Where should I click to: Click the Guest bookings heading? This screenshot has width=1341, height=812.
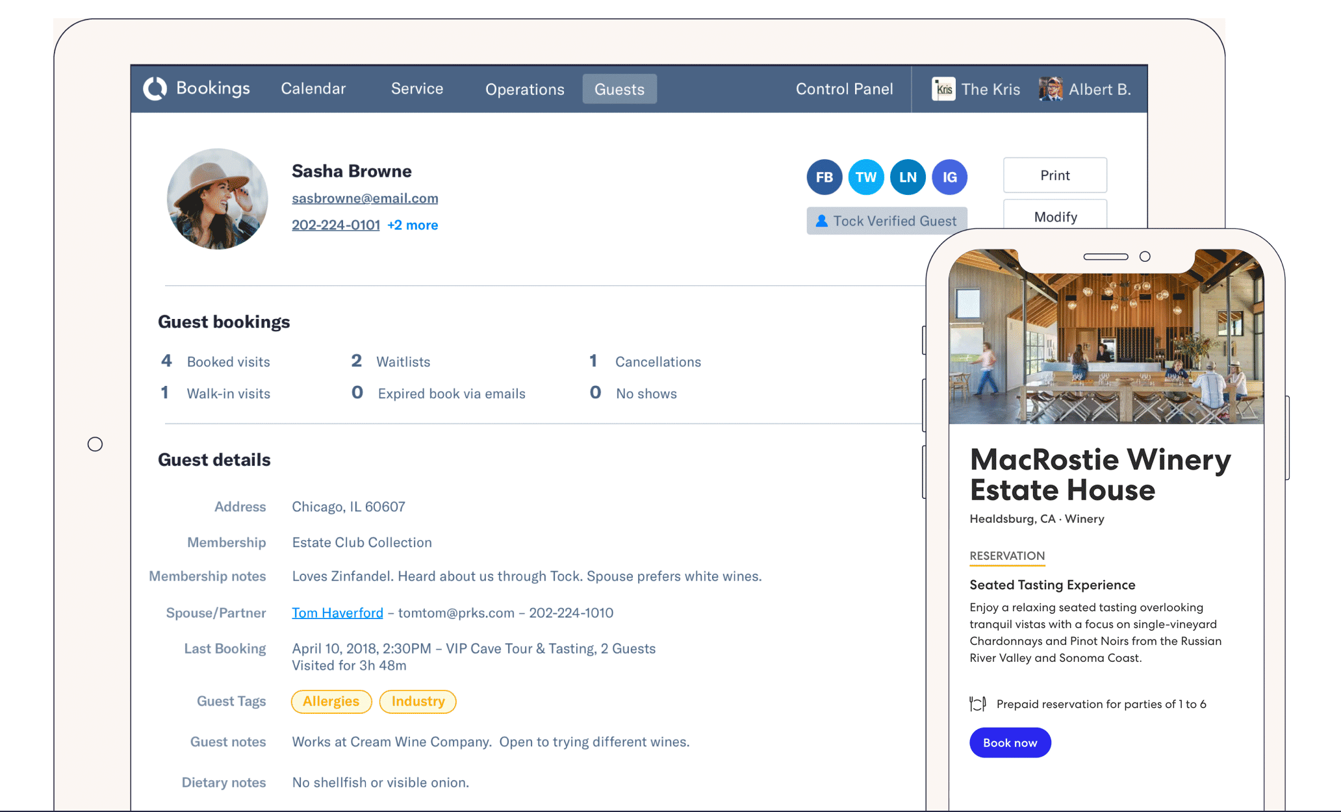point(224,322)
